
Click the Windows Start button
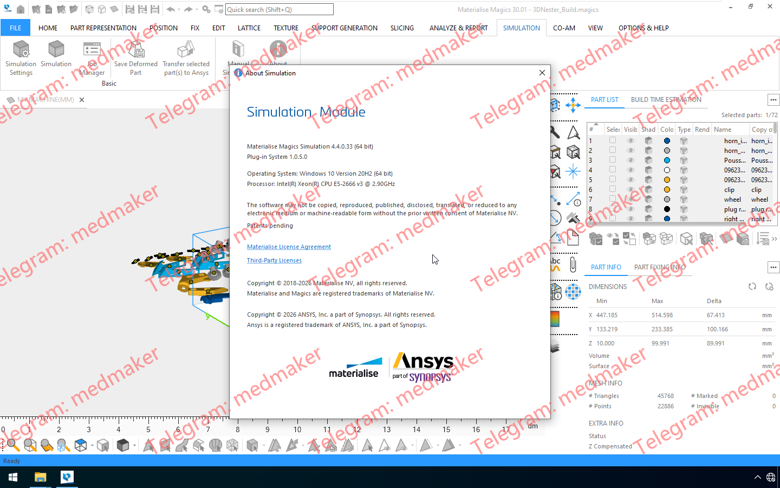[x=13, y=477]
